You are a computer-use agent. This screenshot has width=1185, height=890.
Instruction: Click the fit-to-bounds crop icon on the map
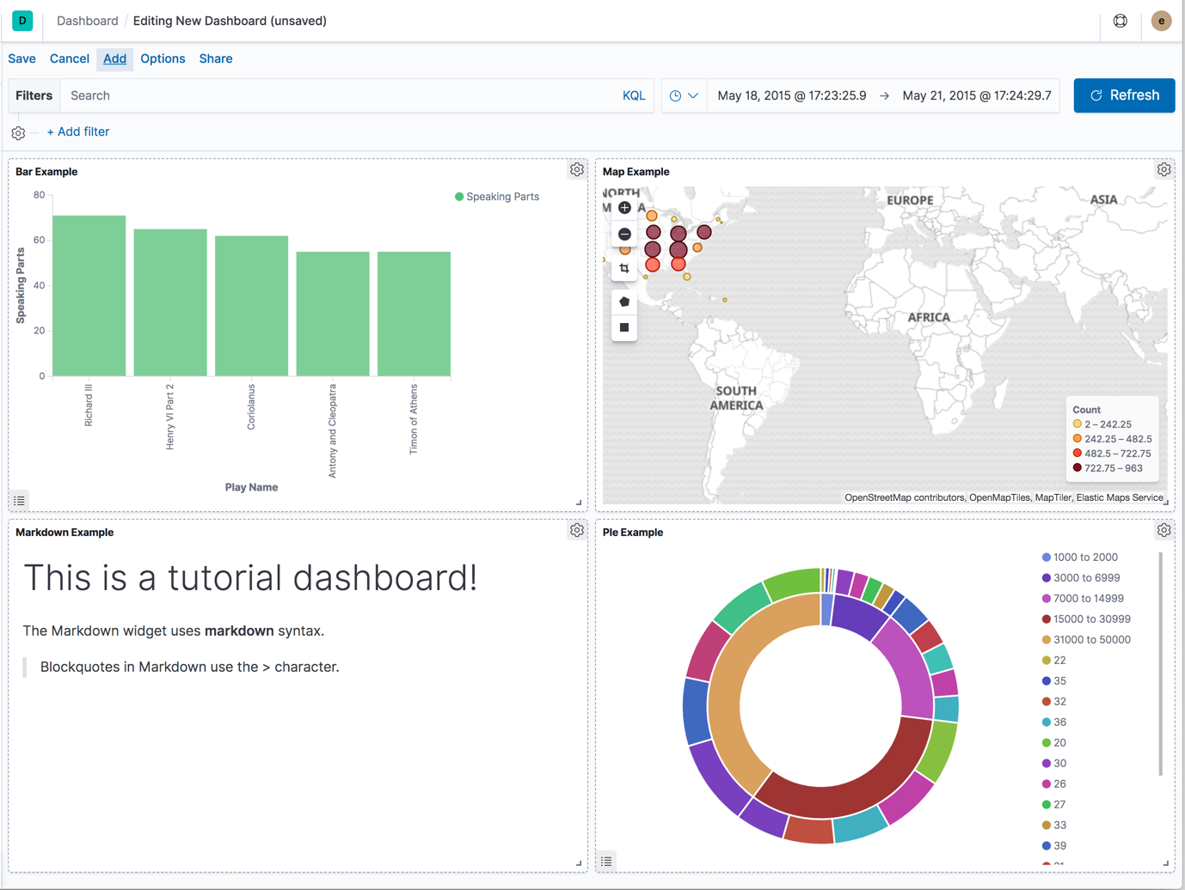tap(624, 267)
